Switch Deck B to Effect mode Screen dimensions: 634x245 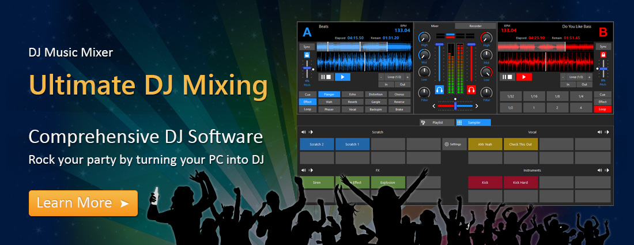coord(602,102)
